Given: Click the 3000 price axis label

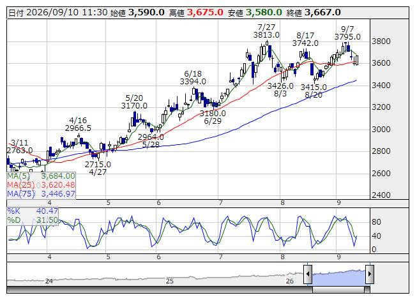Looking at the screenshot, I should tap(381, 130).
